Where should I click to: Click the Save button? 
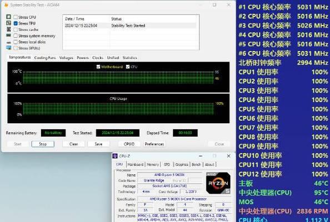point(98,144)
